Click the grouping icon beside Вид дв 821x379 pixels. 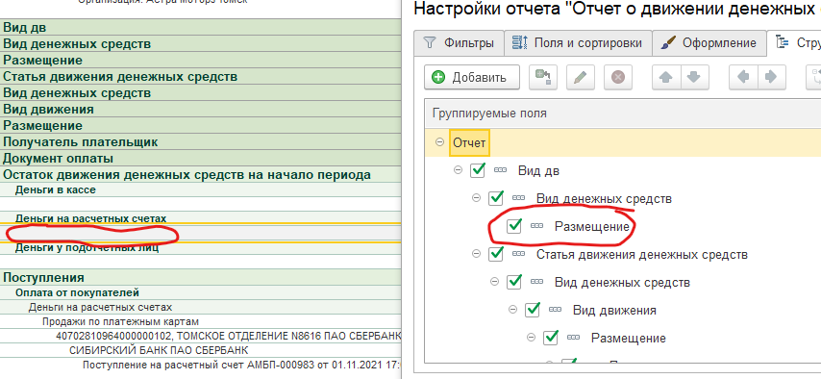point(501,170)
